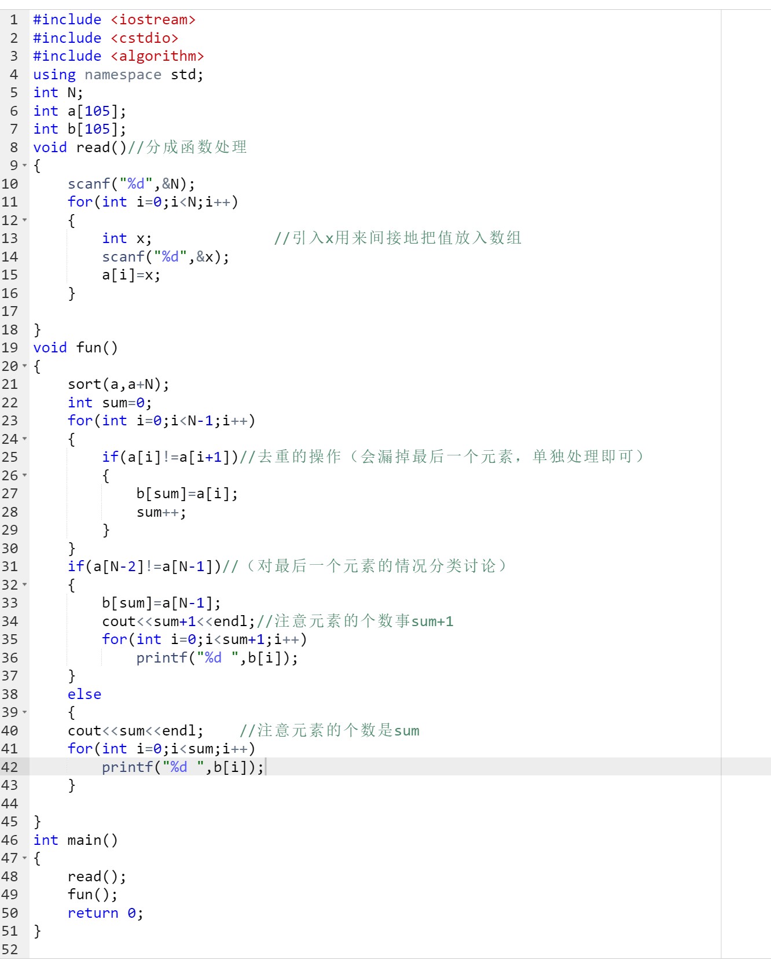Collapse the if-block fold arrow at line 26
Image resolution: width=771 pixels, height=960 pixels.
click(x=24, y=476)
